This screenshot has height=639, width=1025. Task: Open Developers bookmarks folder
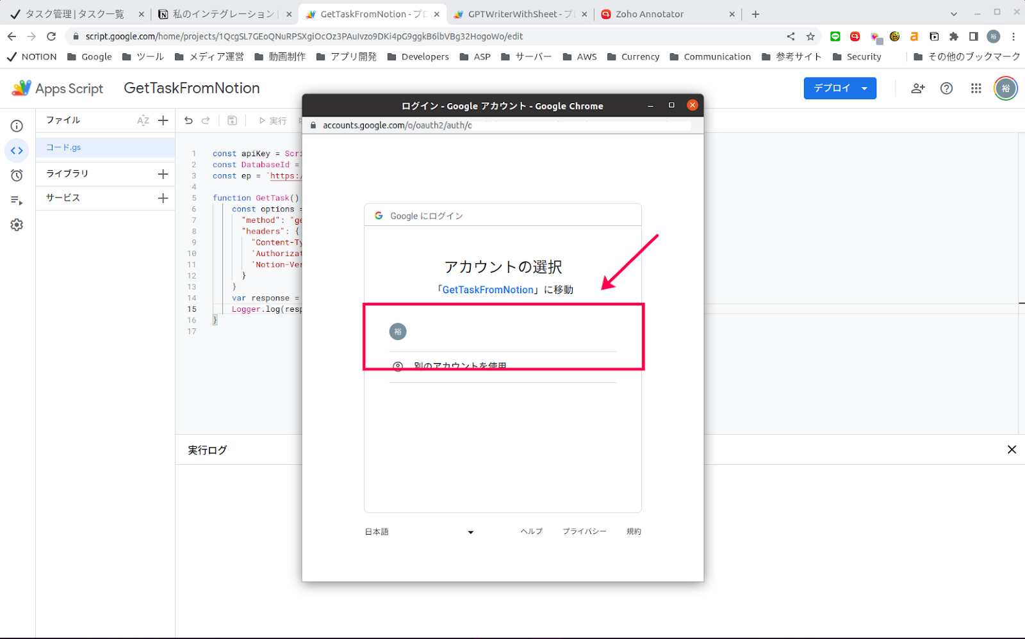pyautogui.click(x=418, y=56)
